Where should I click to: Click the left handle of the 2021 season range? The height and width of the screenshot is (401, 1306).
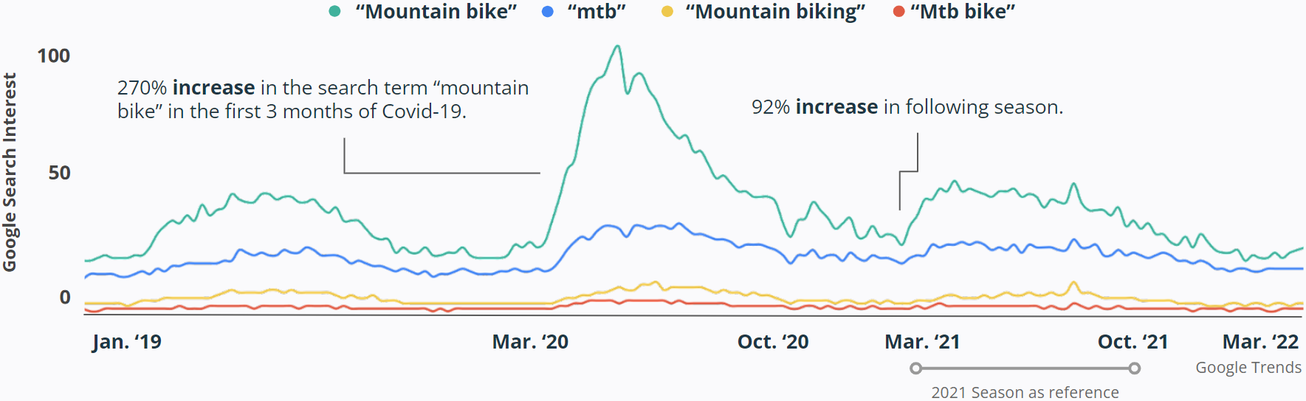coord(915,368)
